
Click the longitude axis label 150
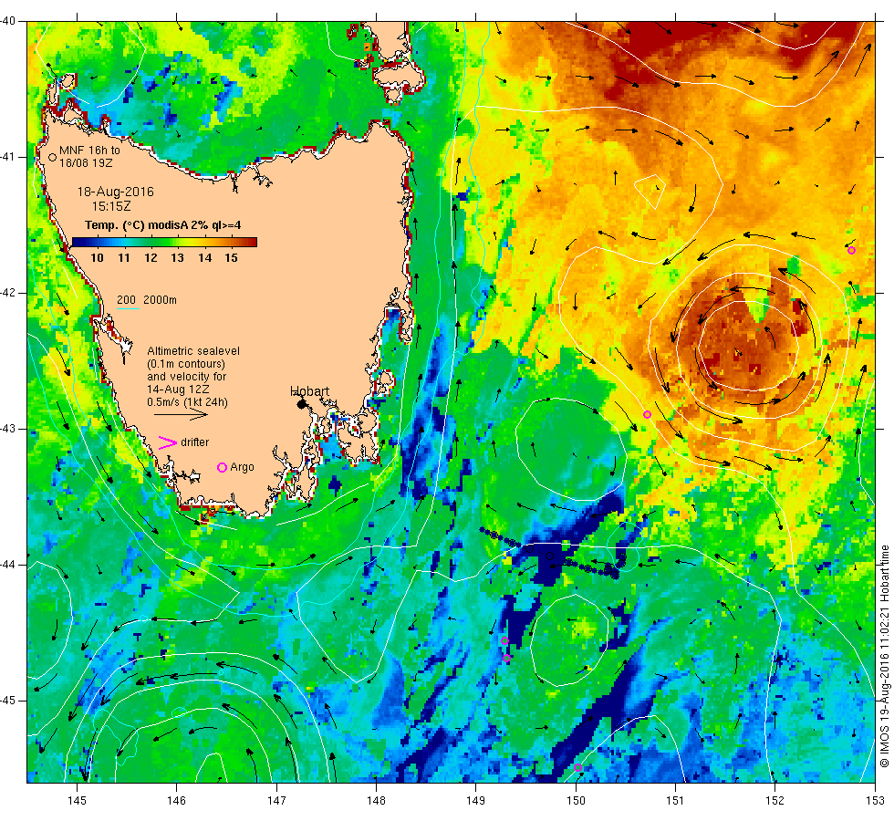[576, 801]
